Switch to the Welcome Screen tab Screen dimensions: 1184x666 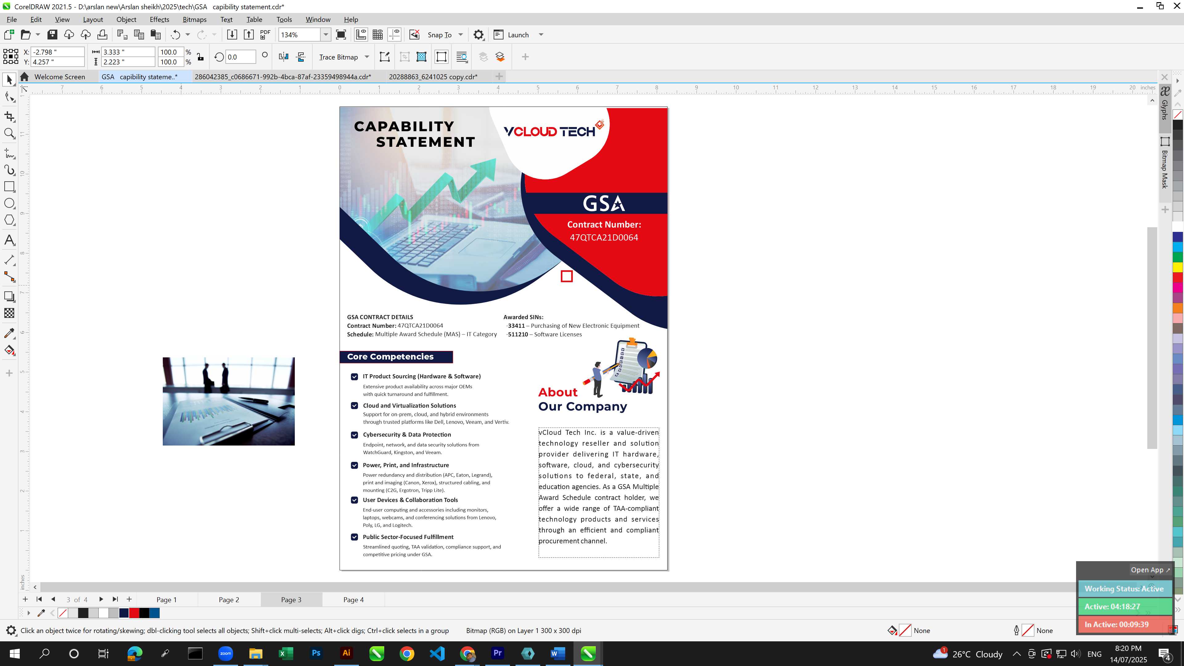(x=59, y=77)
